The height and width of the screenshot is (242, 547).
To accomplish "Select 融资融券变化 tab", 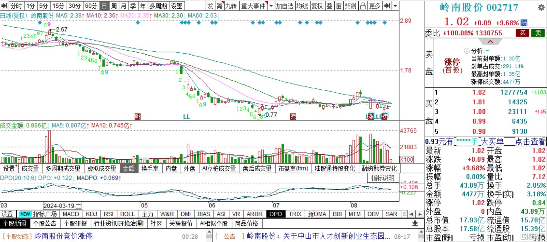I will pos(379,168).
